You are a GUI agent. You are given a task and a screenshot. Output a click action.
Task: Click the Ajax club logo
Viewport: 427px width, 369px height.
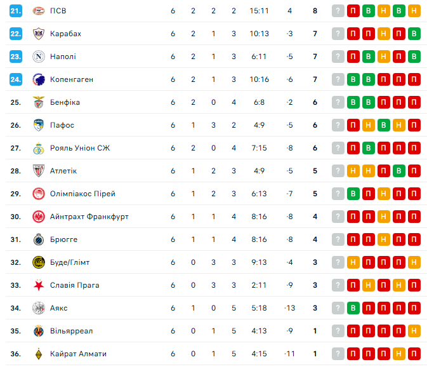point(38,308)
